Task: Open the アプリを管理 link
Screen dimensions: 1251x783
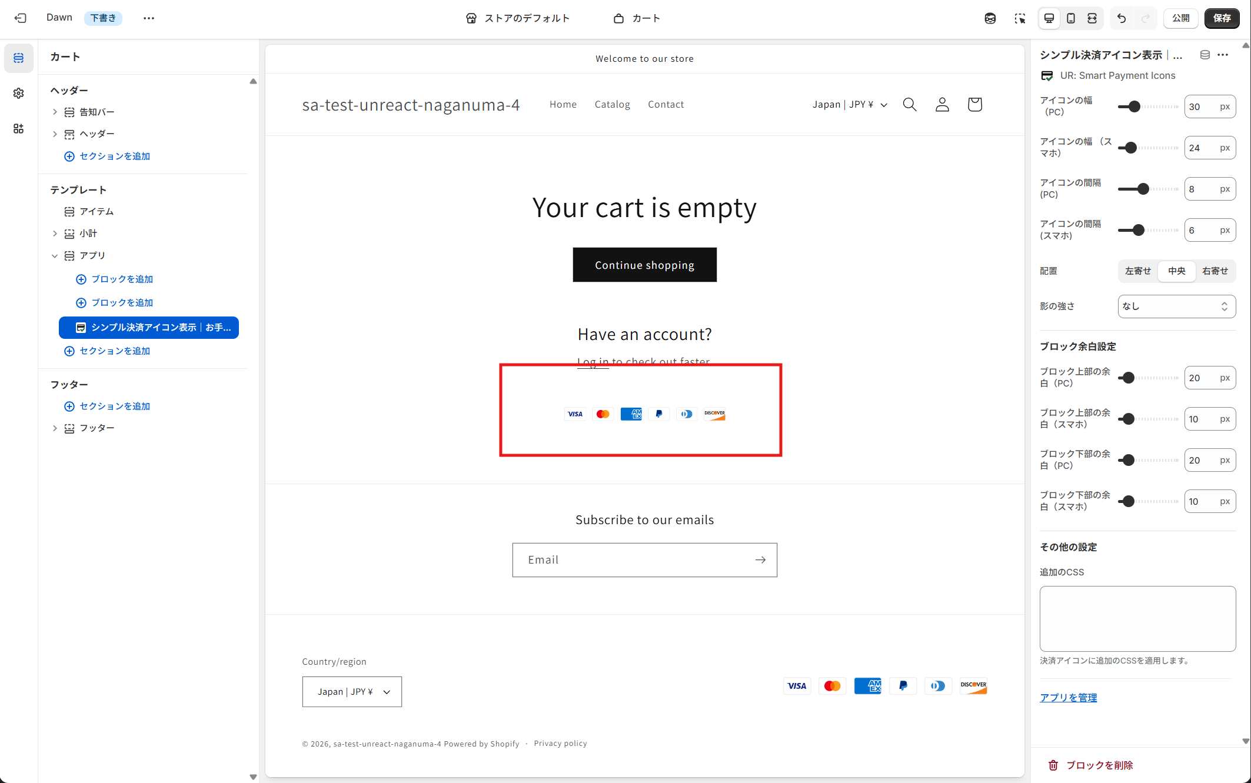Action: [1068, 698]
